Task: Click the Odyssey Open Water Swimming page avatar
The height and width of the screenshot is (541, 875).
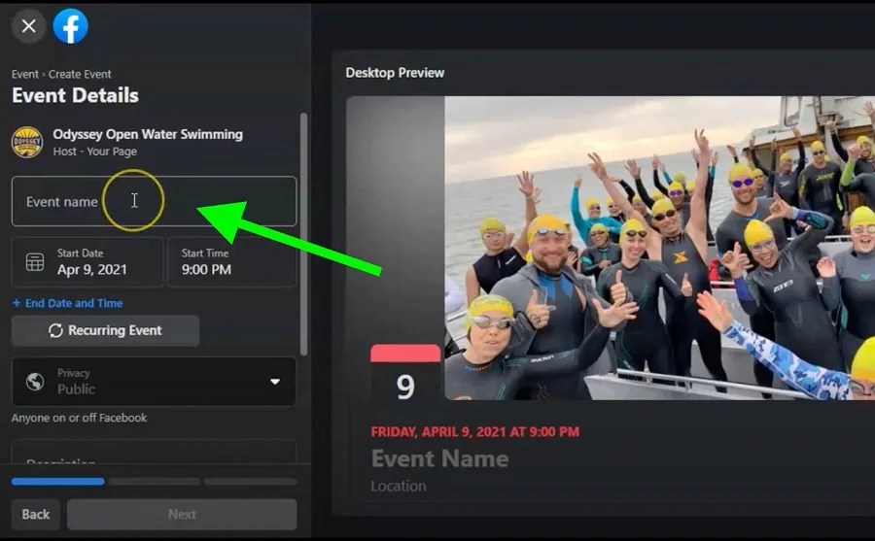Action: (x=27, y=142)
